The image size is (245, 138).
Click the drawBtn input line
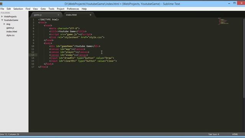click(82, 58)
